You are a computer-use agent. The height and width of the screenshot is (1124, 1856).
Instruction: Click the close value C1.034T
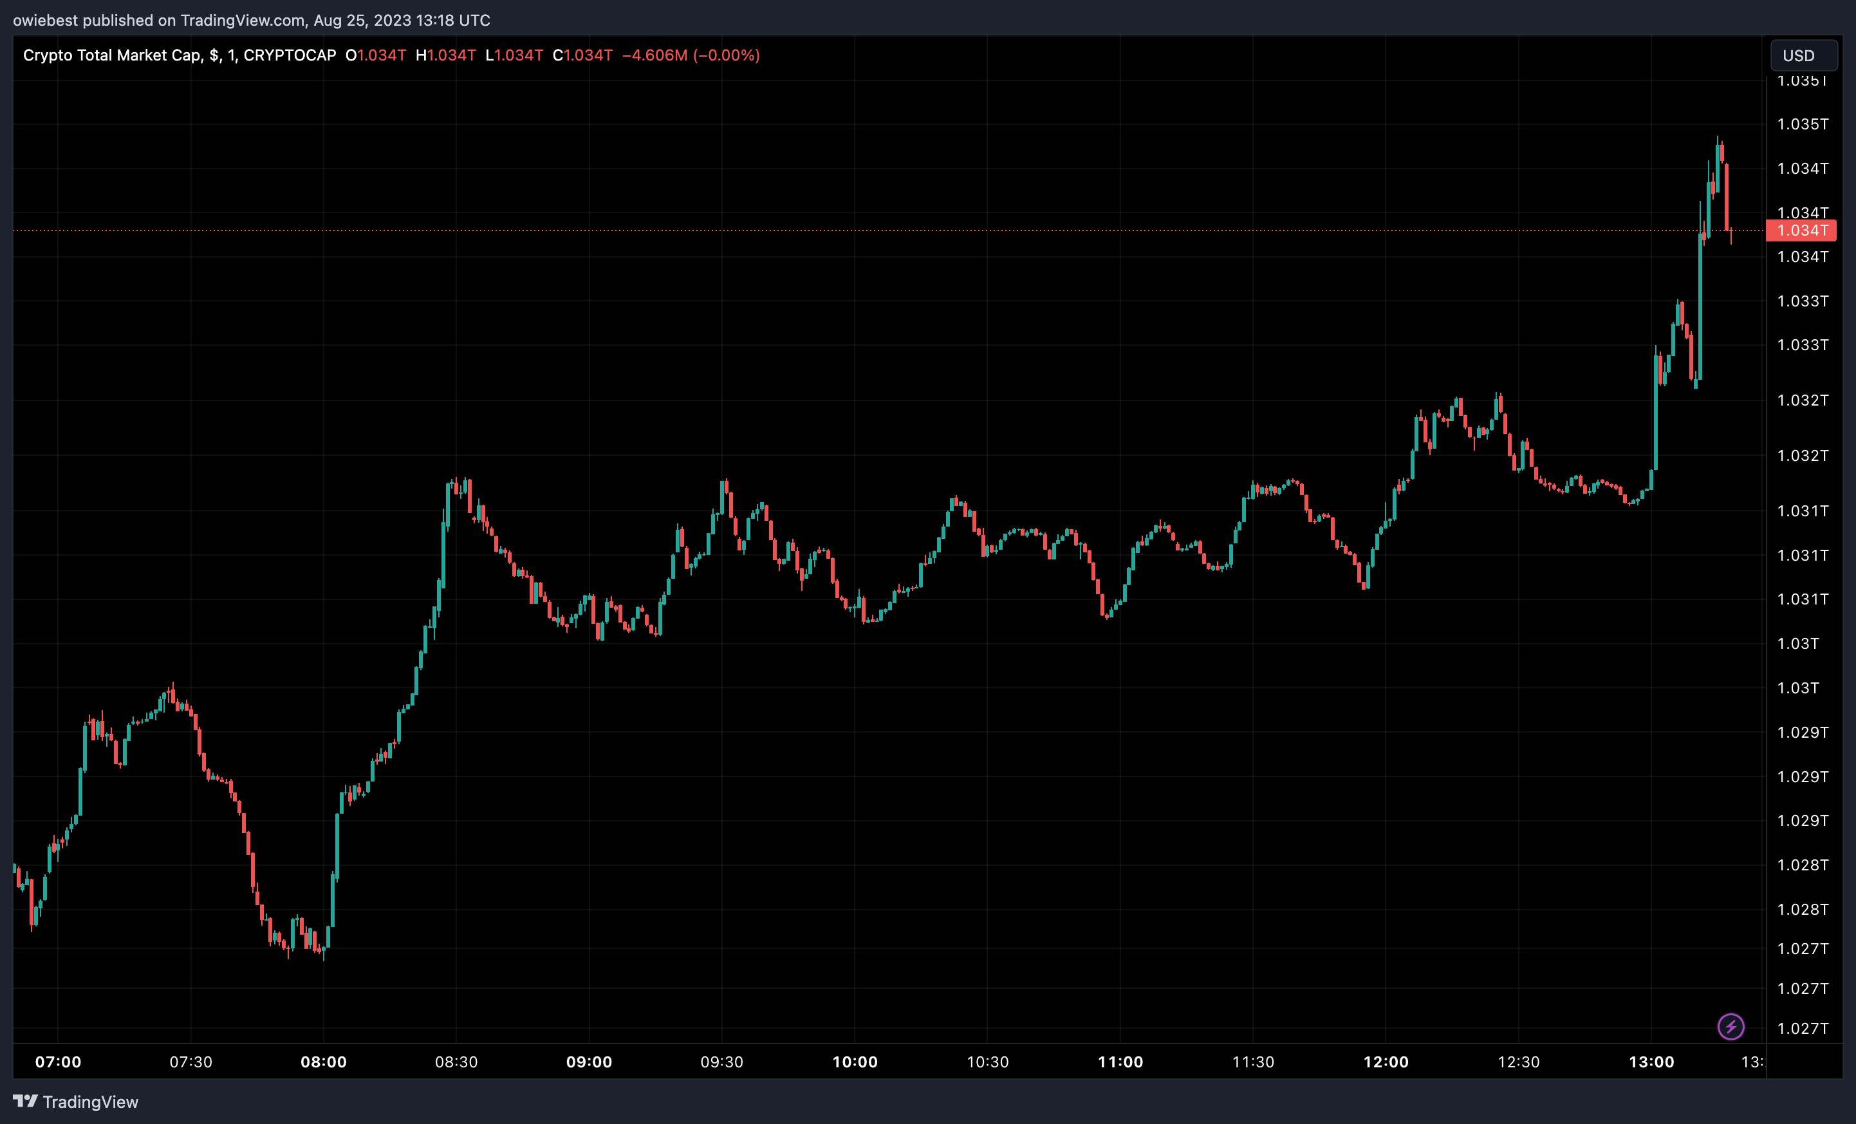[x=583, y=55]
